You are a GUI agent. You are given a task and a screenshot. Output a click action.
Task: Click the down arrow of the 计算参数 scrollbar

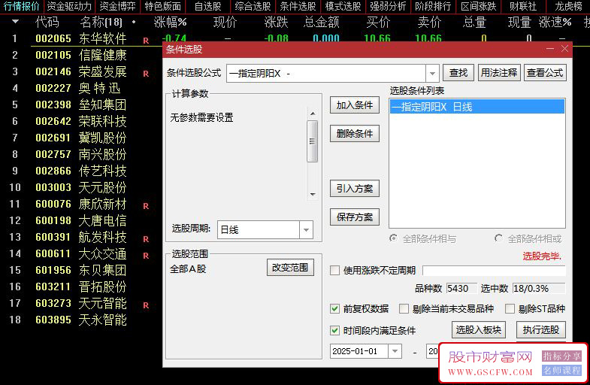coord(313,195)
